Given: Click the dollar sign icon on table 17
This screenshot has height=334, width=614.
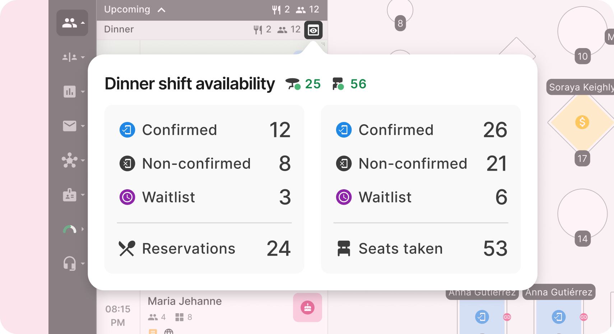Looking at the screenshot, I should click(x=582, y=122).
